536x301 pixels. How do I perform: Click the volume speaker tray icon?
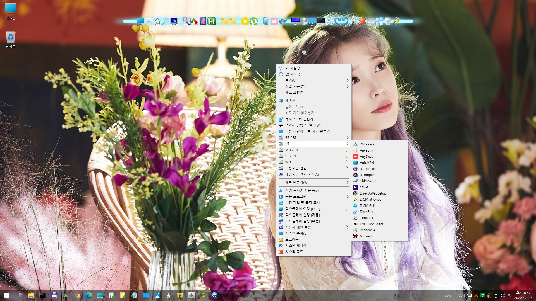(x=502, y=295)
